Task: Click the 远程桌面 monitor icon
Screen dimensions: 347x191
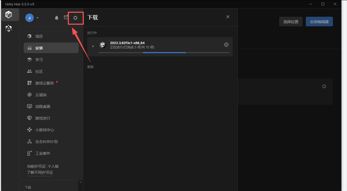Action: pyautogui.click(x=30, y=107)
